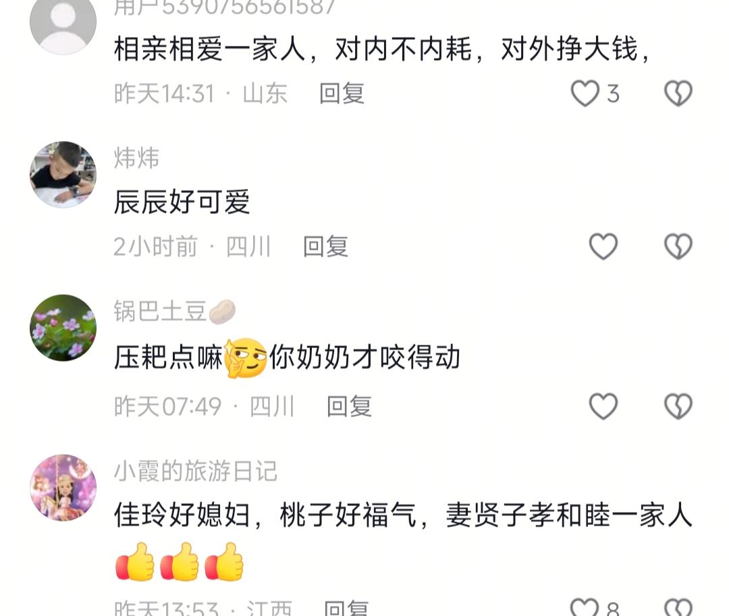Reply to 炜炜's comment posted 2小时前
The height and width of the screenshot is (616, 729).
(325, 246)
